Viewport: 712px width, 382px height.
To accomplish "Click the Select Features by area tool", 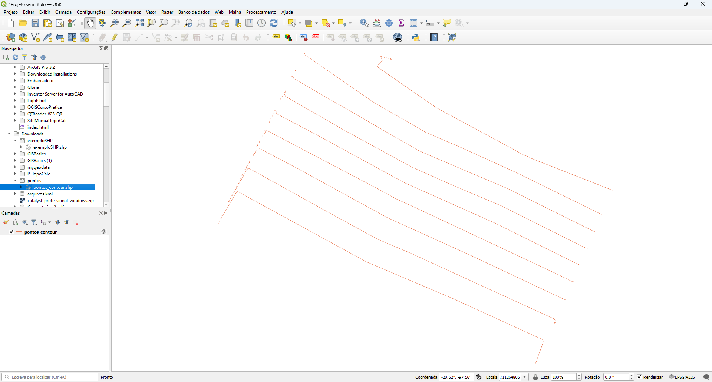I will [x=293, y=23].
